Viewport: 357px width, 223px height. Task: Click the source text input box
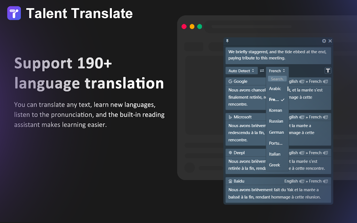(x=278, y=55)
